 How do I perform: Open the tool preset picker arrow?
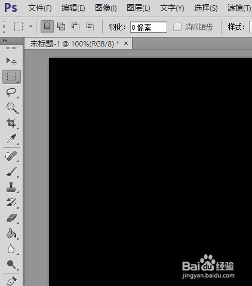30,26
